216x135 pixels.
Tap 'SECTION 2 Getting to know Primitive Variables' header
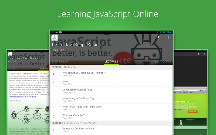[x=111, y=123]
